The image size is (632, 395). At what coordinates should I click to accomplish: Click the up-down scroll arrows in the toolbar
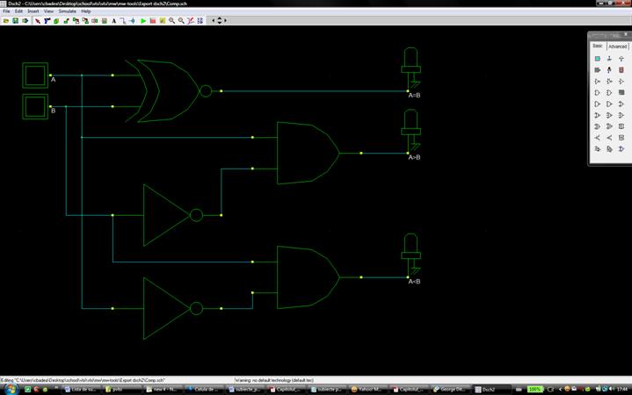click(x=219, y=20)
